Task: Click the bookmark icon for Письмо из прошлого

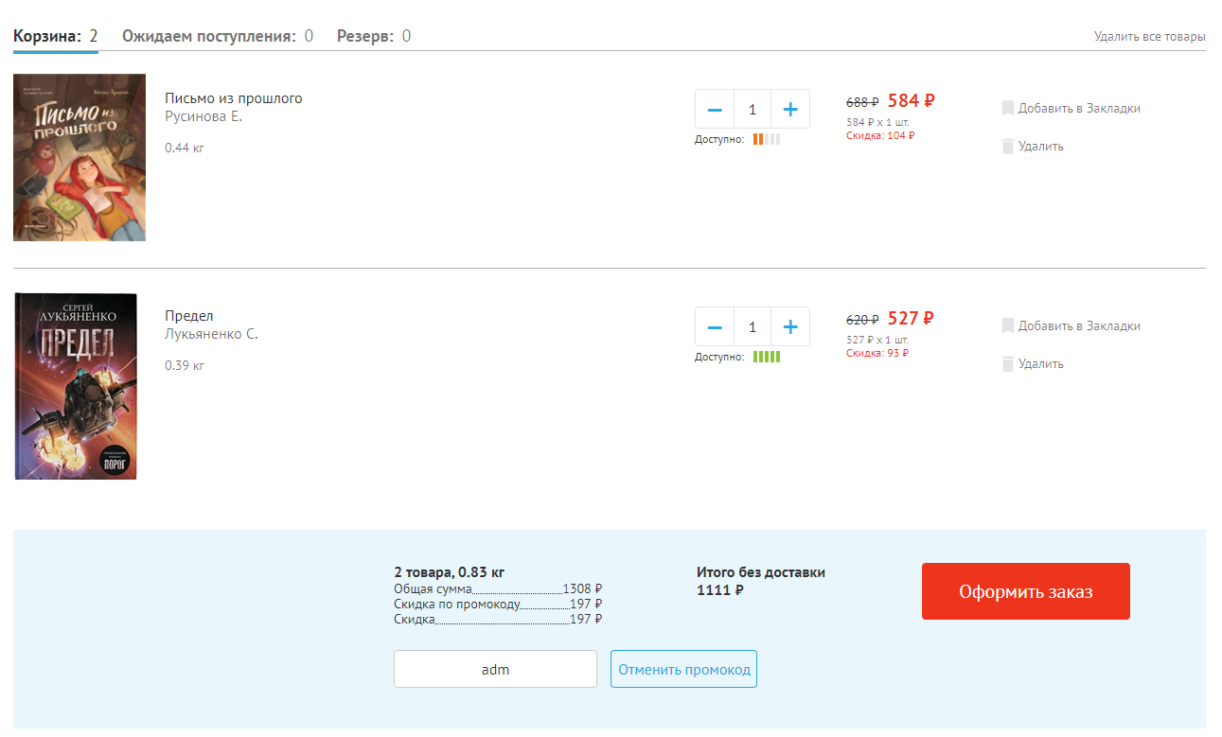Action: [1008, 109]
